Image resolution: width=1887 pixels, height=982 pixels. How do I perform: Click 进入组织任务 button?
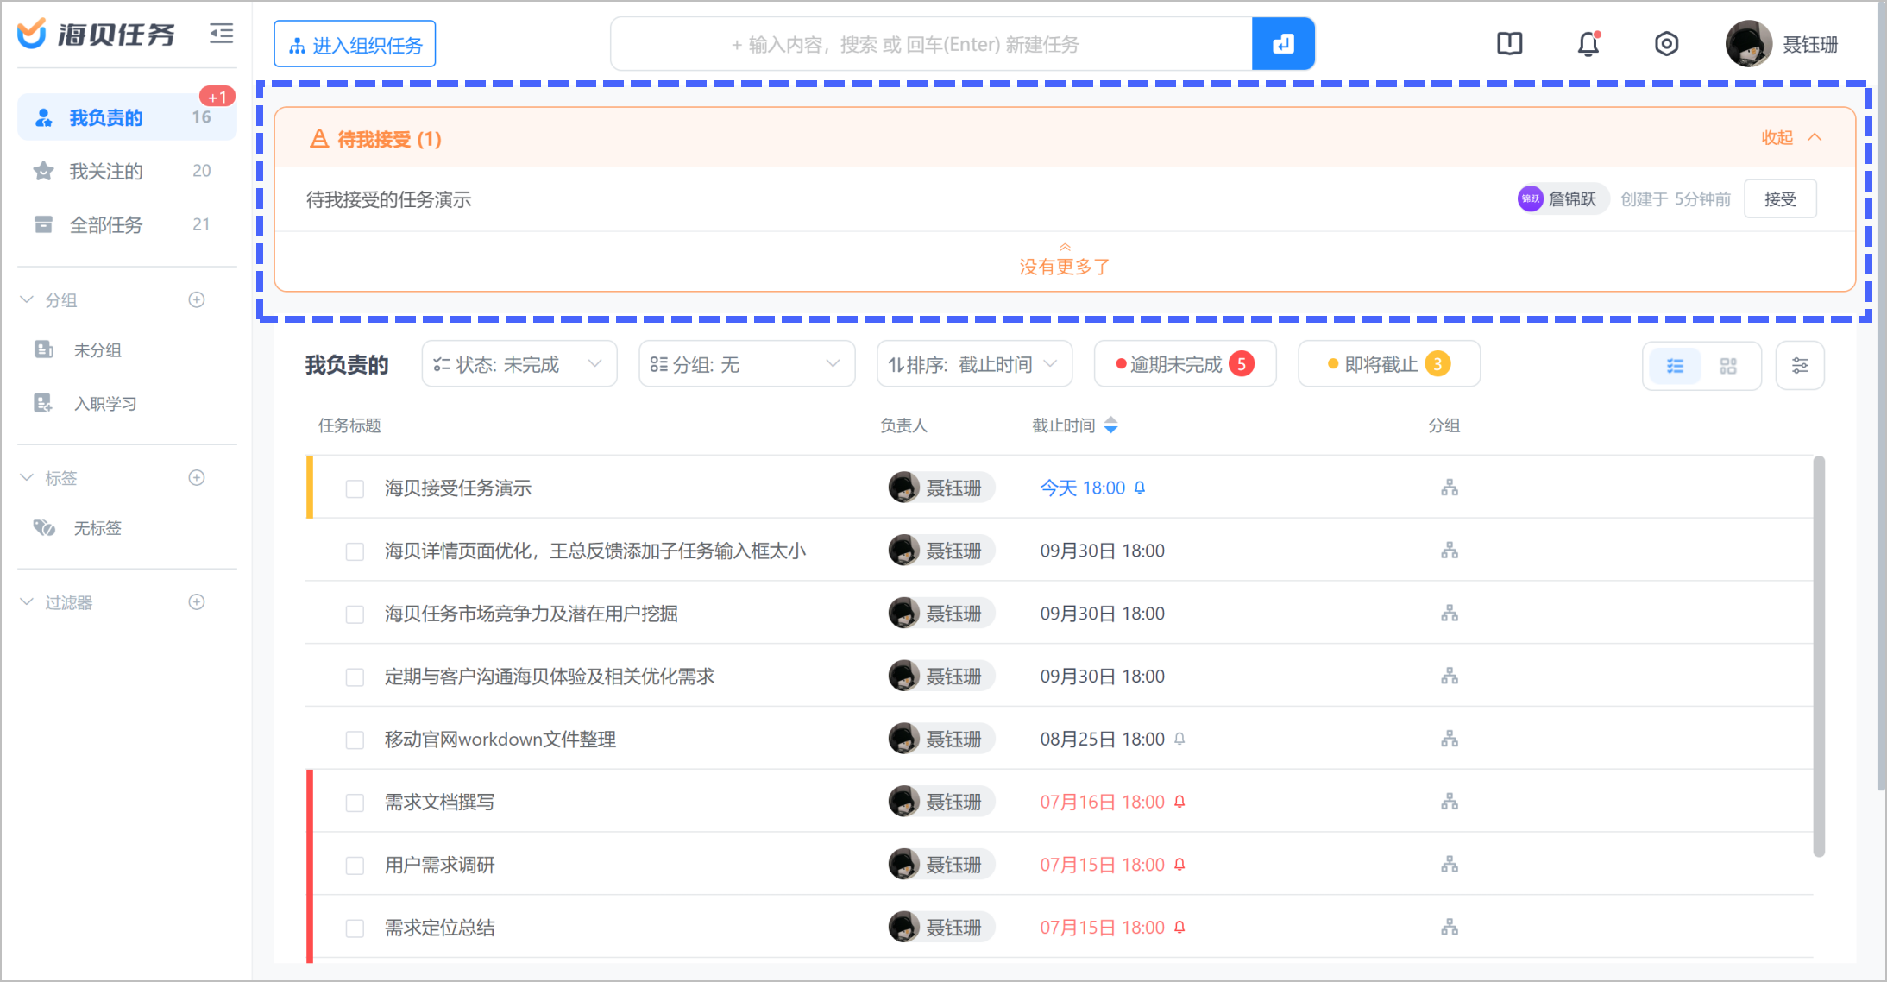355,44
